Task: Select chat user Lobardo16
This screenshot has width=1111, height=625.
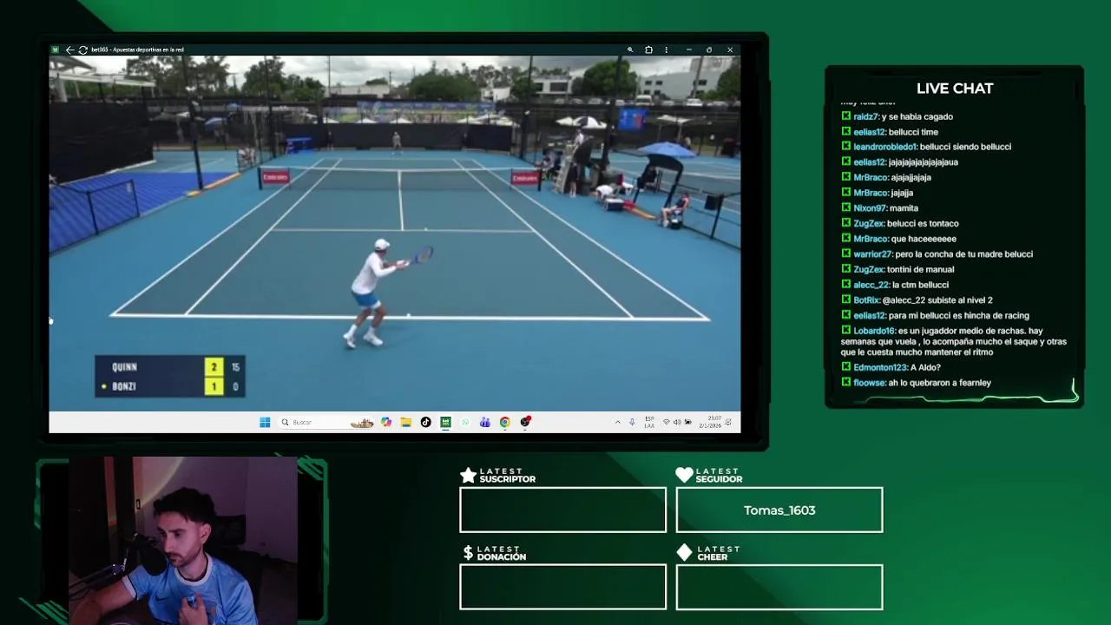Action: pos(874,331)
